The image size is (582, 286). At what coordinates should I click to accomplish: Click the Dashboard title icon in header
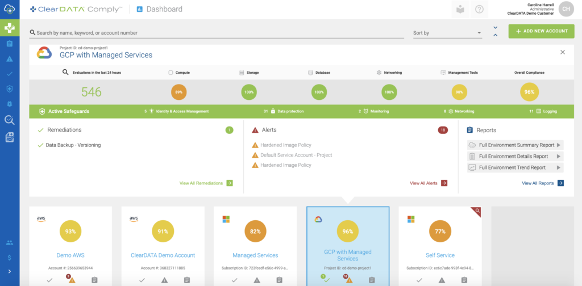[140, 9]
